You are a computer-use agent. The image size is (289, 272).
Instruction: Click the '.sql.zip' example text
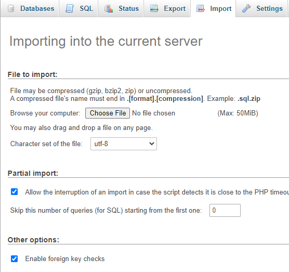point(249,99)
